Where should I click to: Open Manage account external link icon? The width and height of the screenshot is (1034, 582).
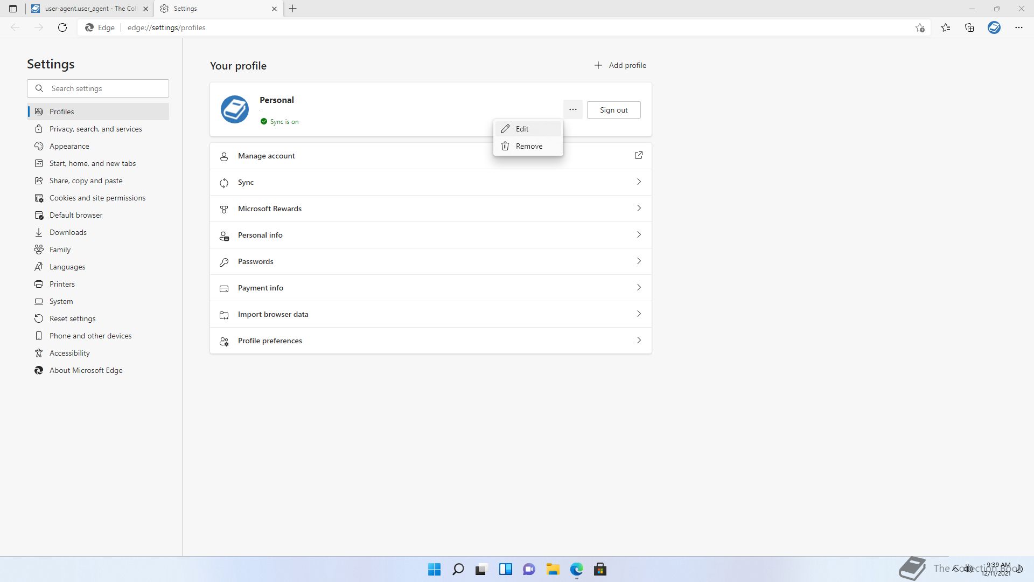pyautogui.click(x=638, y=155)
